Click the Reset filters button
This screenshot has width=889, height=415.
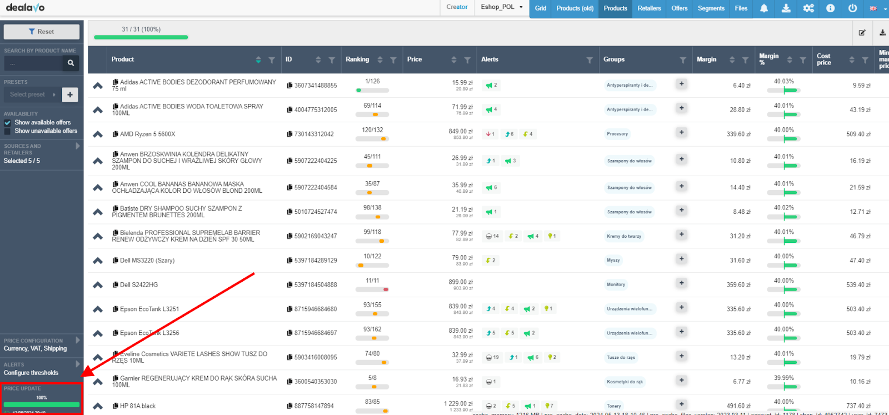pyautogui.click(x=42, y=32)
